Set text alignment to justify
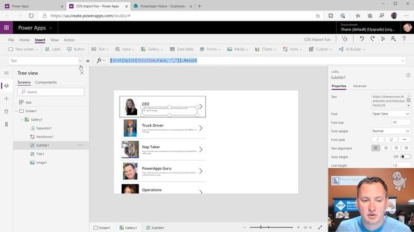 (x=406, y=148)
